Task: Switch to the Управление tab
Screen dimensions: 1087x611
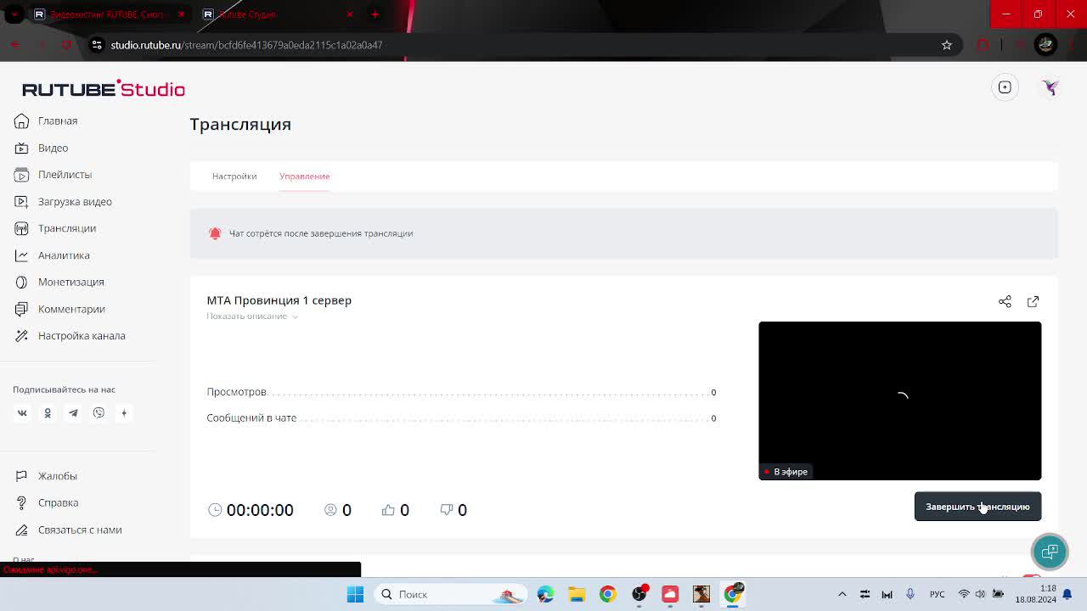Action: [304, 176]
